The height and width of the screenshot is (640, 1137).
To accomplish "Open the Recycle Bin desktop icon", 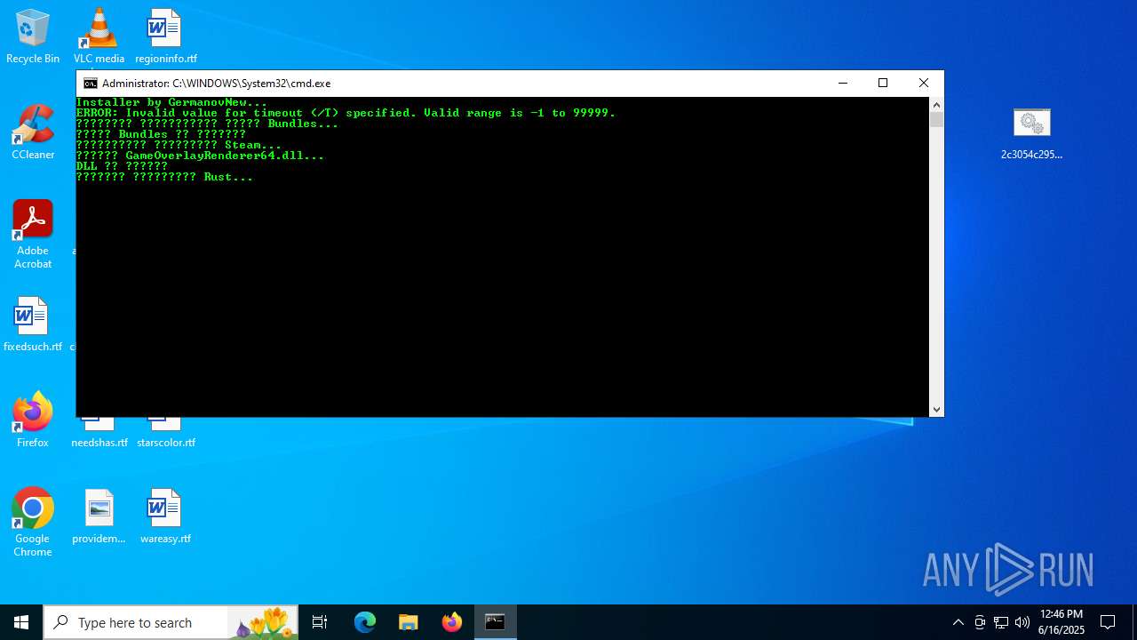I will pyautogui.click(x=33, y=37).
